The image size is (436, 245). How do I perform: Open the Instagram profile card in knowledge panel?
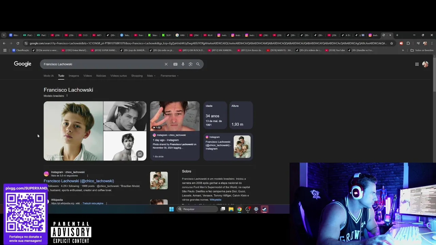click(x=228, y=147)
